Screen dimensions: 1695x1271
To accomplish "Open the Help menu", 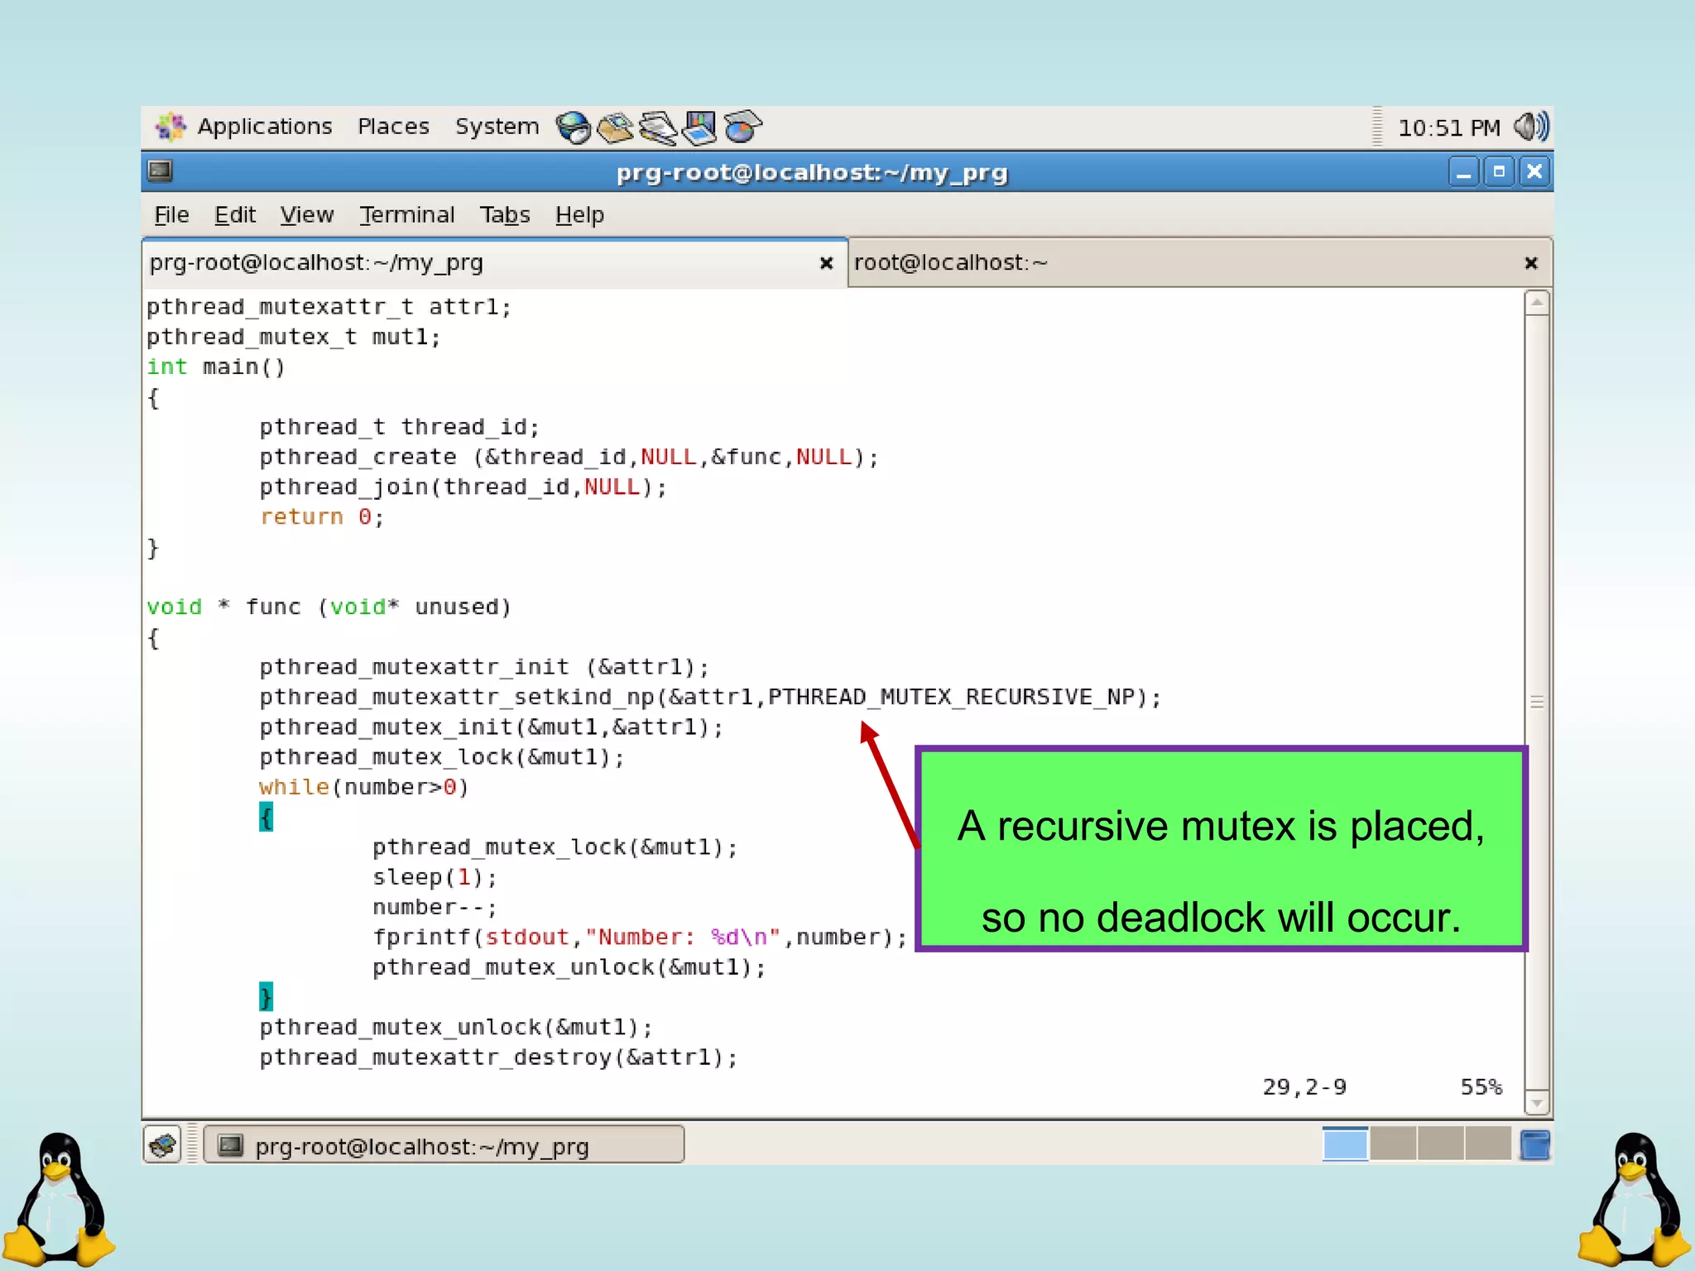I will (579, 215).
